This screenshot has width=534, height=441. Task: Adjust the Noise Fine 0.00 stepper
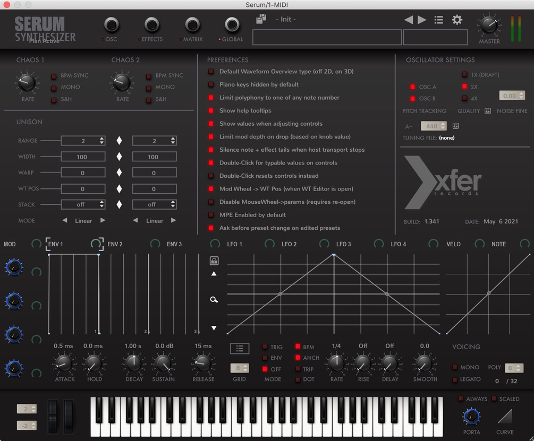tap(521, 96)
